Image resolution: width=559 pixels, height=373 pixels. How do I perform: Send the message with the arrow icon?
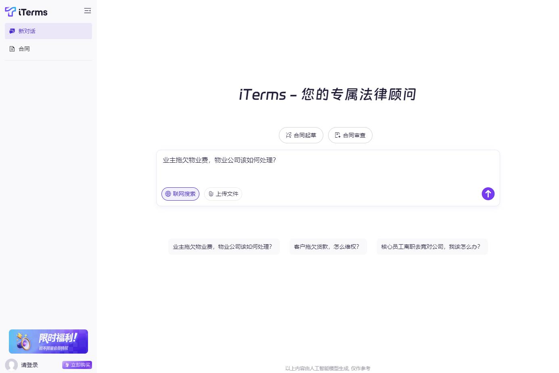(x=488, y=194)
